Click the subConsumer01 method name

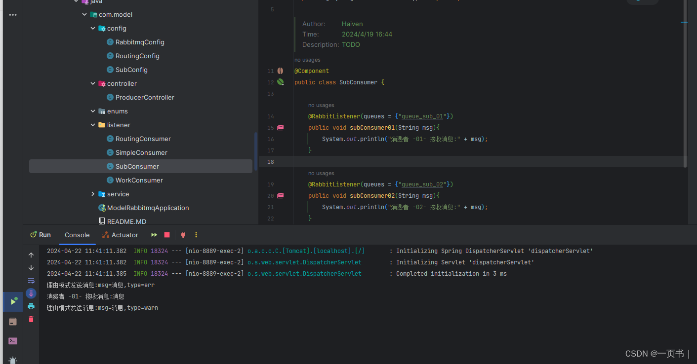click(372, 128)
